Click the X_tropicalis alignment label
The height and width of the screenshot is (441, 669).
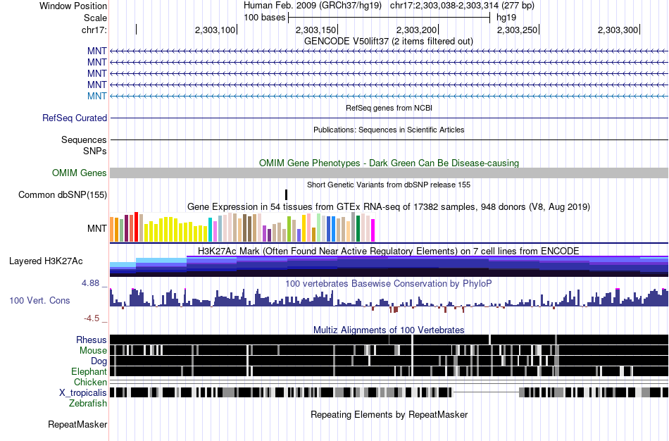tap(83, 393)
